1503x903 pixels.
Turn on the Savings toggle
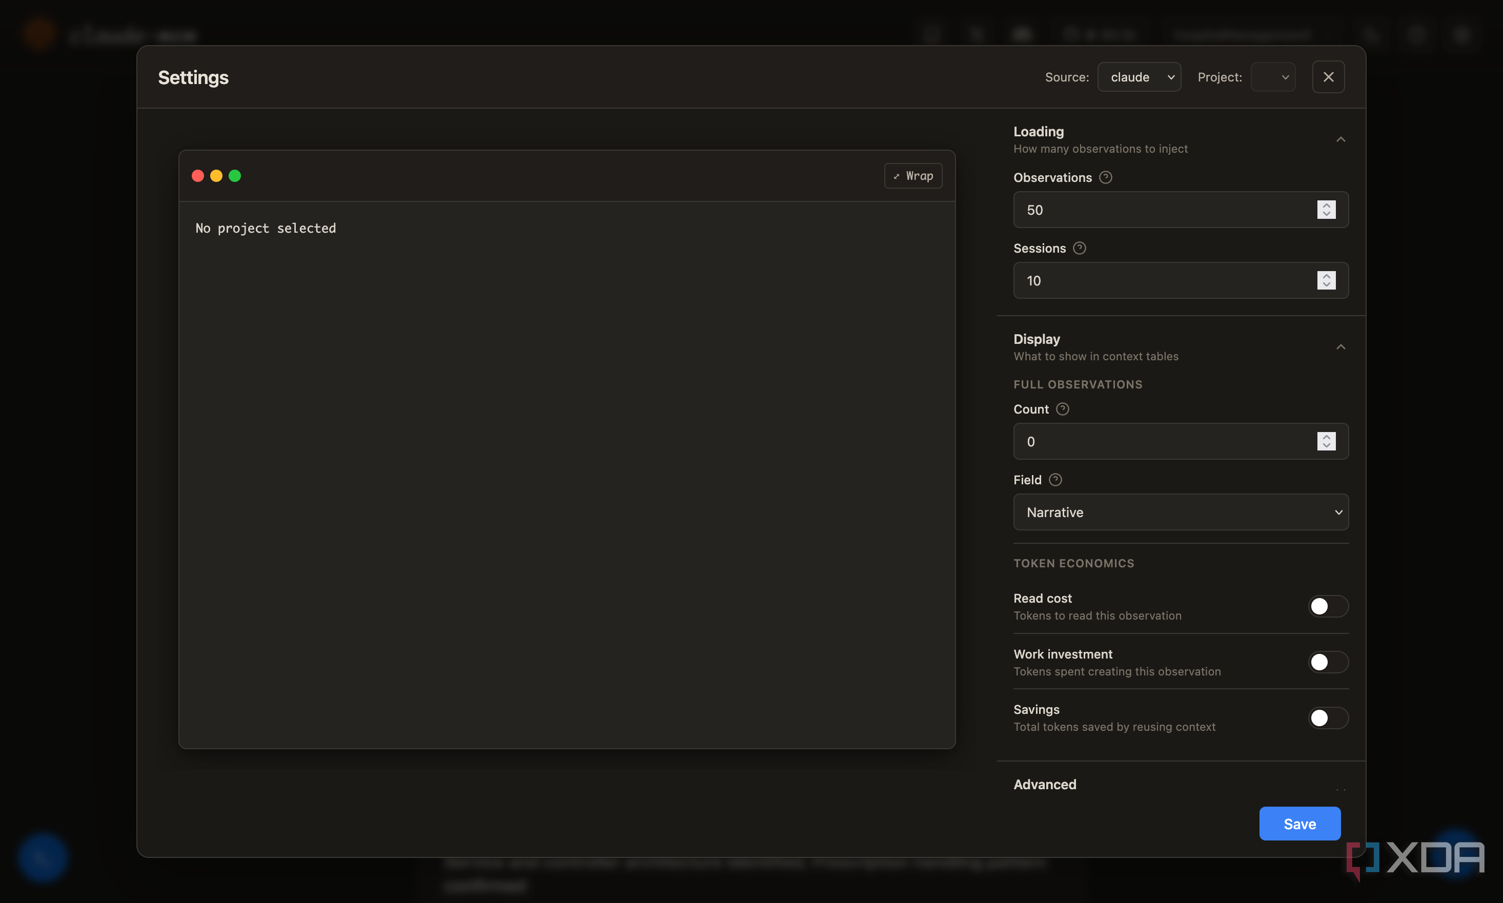pos(1328,718)
